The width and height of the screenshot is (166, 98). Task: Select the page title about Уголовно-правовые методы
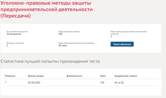(47, 9)
